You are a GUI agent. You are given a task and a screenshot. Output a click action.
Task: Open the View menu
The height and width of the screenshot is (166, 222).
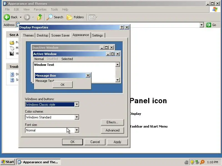tap(26, 9)
